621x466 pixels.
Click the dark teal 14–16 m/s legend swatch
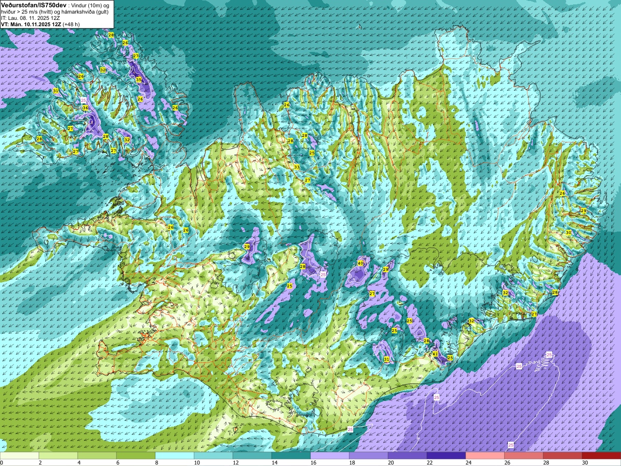click(x=291, y=455)
